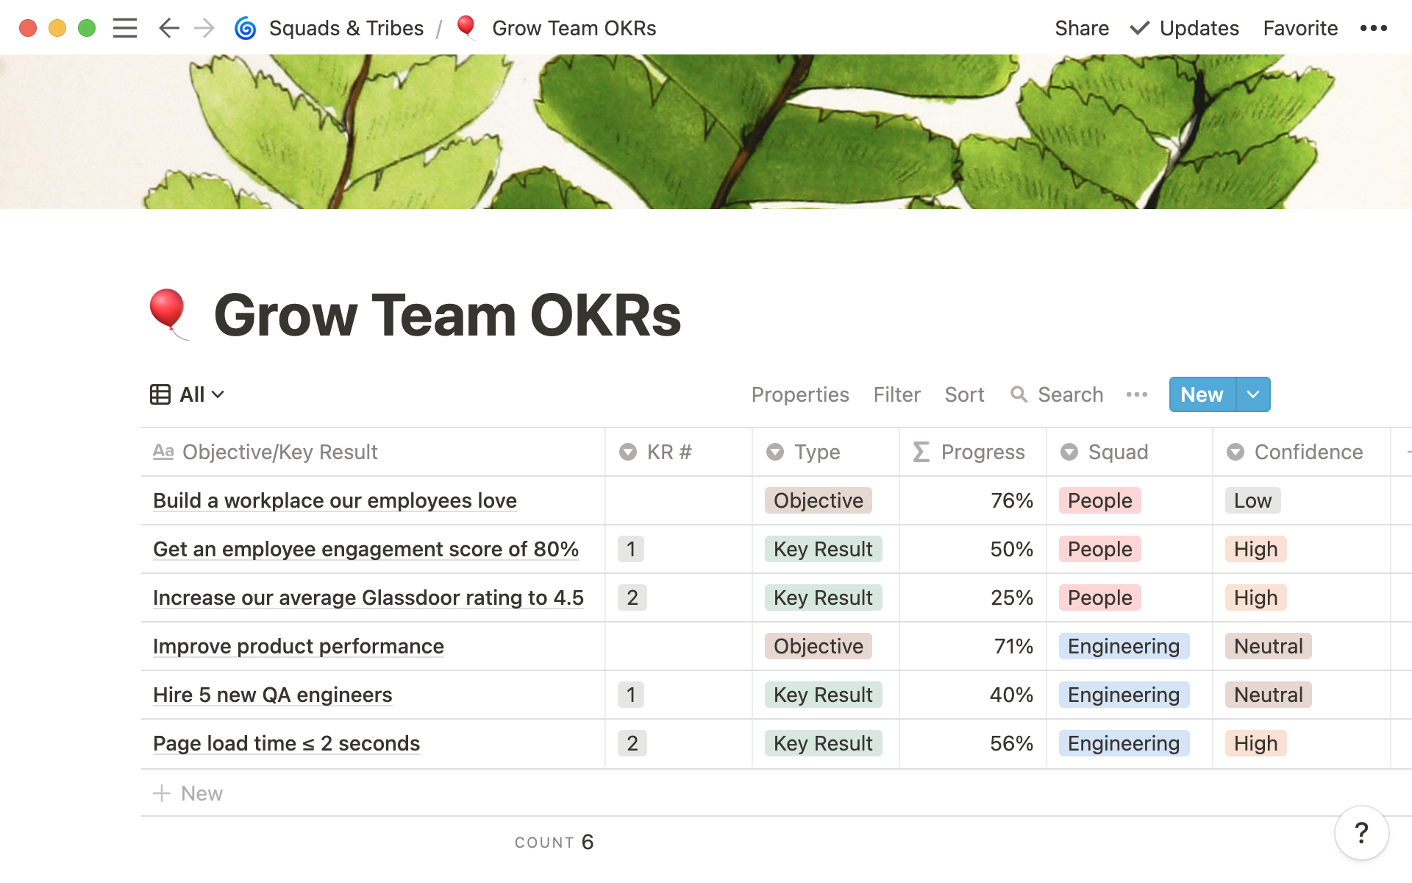
Task: Open the KR # column header menu
Action: [679, 452]
